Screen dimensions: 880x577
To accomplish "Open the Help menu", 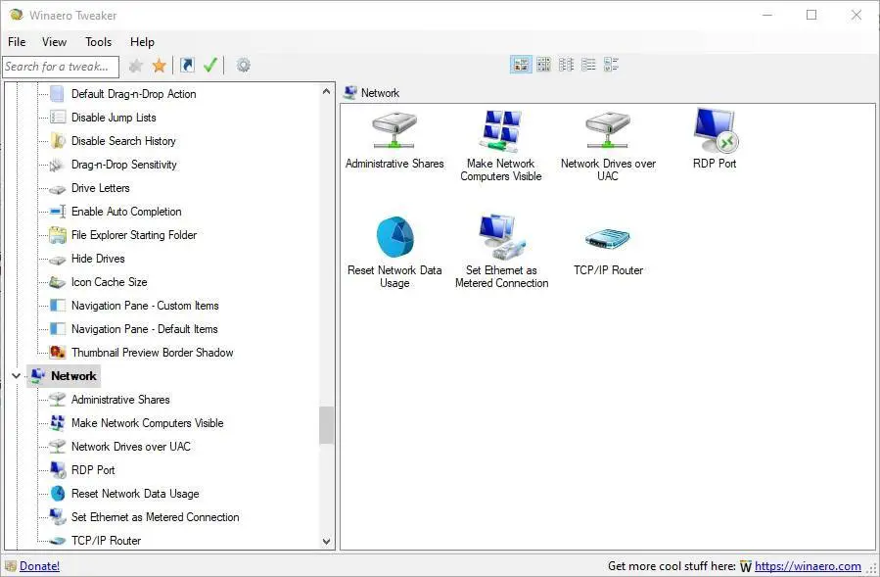I will click(x=142, y=41).
